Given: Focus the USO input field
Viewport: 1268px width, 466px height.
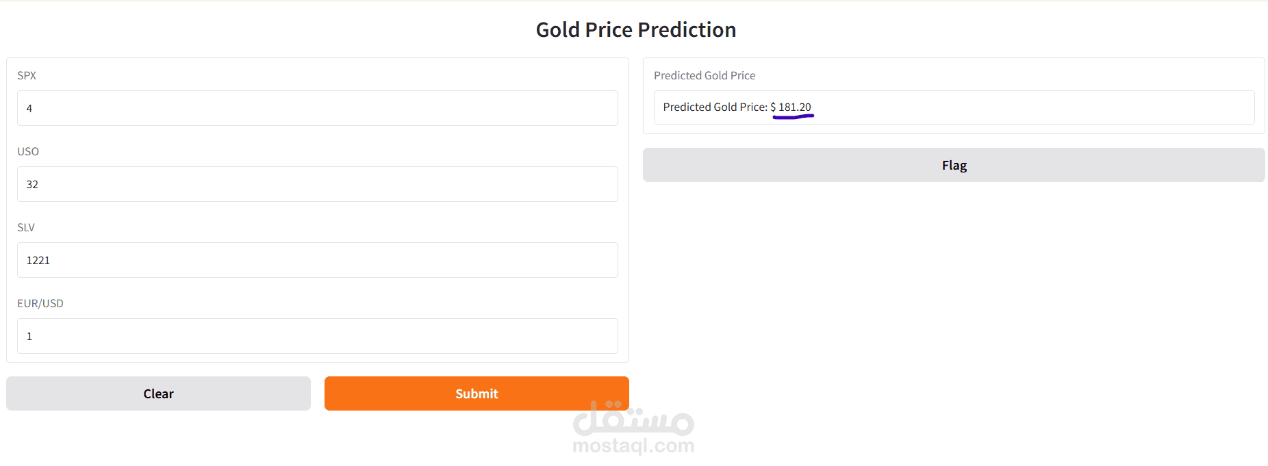Looking at the screenshot, I should pos(318,184).
